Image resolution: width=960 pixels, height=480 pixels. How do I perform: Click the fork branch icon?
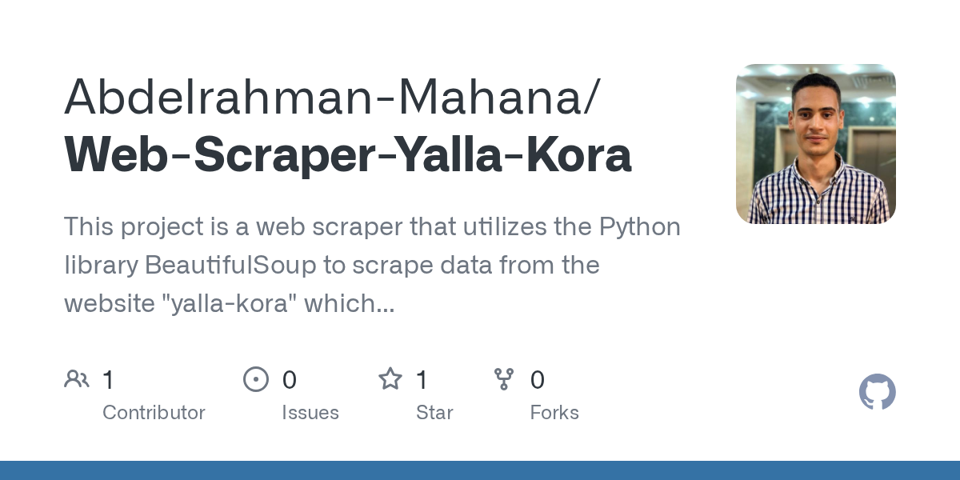click(x=504, y=379)
